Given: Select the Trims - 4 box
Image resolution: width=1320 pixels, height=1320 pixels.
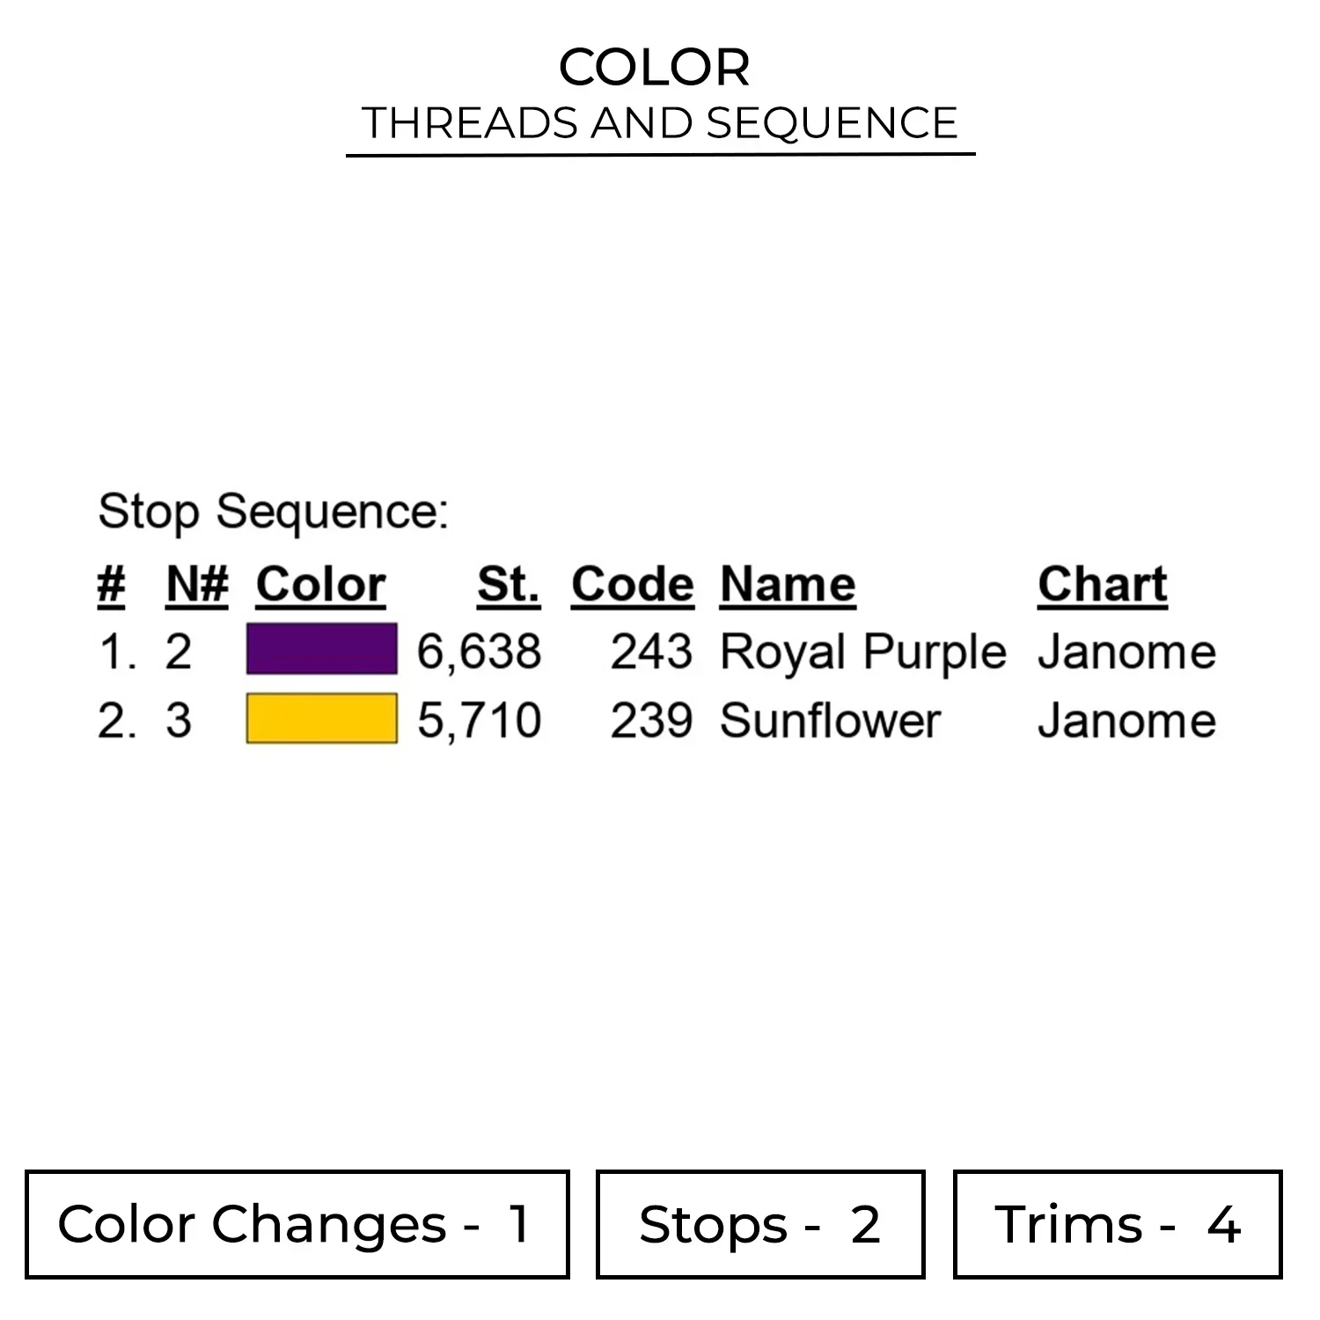Looking at the screenshot, I should coord(1118,1224).
